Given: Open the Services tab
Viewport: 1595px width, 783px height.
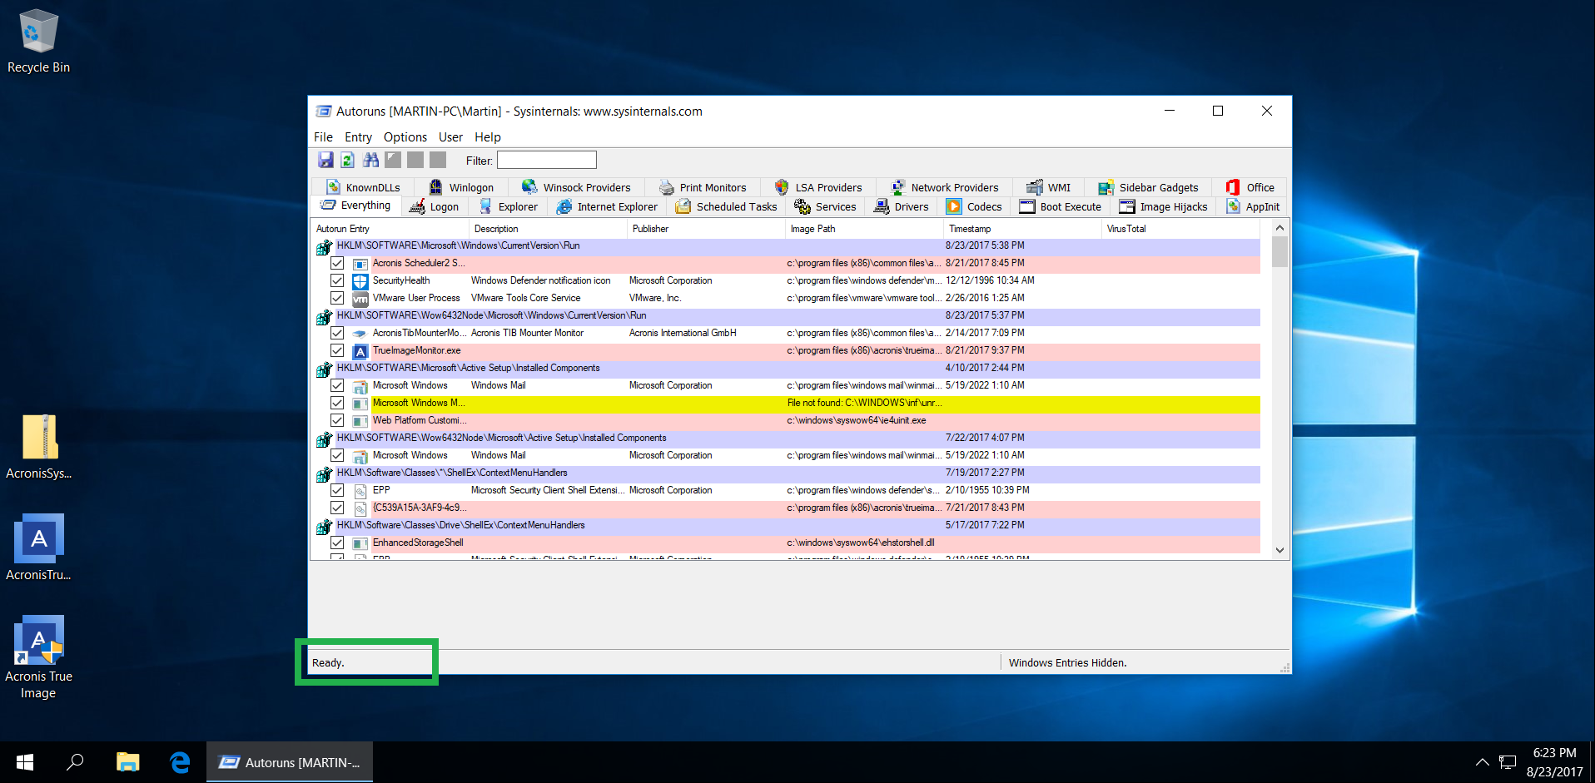Looking at the screenshot, I should click(825, 206).
